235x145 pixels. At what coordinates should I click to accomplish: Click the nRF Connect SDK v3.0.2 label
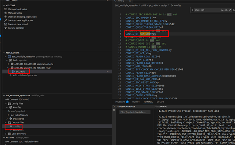(17, 99)
